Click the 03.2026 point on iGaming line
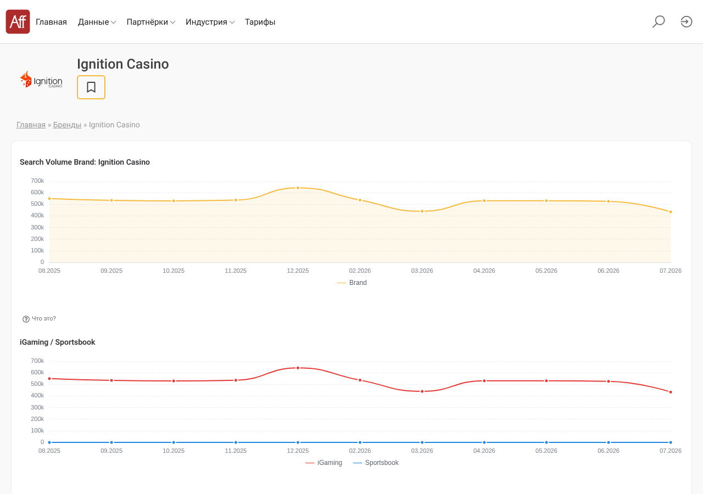The width and height of the screenshot is (703, 494). tap(422, 391)
